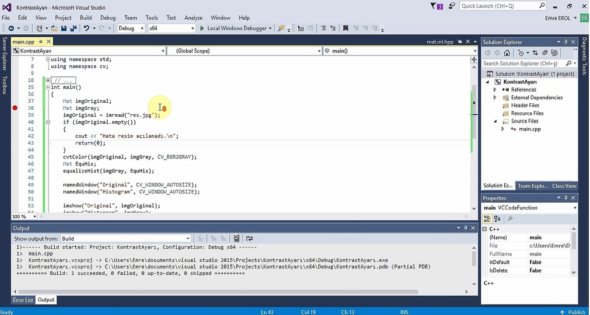Screen dimensions: 590x315
Task: Click the search magnifier in Solution Explorer
Action: click(569, 64)
